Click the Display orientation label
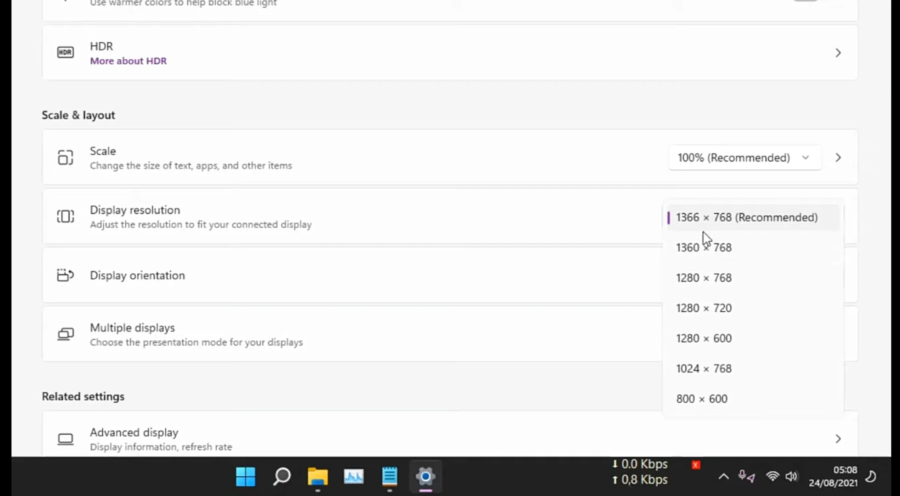 (137, 275)
